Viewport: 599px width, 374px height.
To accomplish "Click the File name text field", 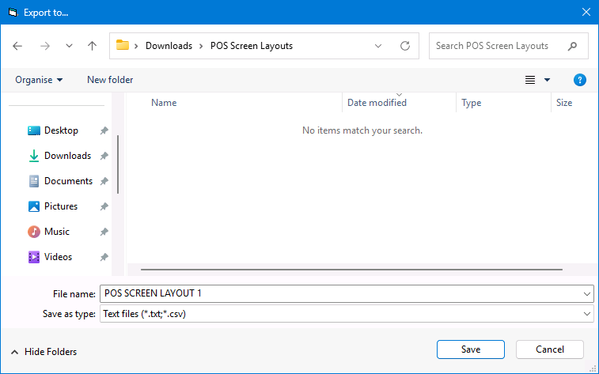I will click(x=340, y=293).
